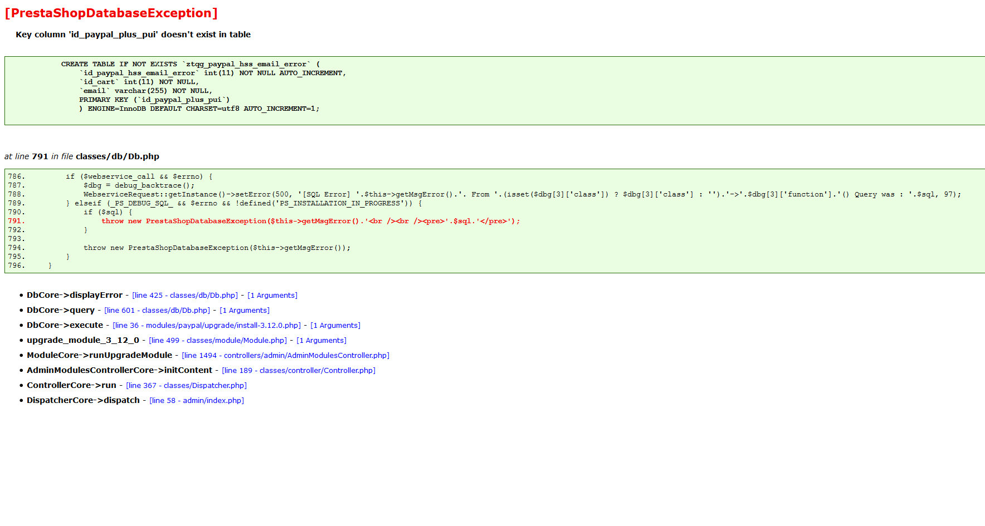Click the 'Key column id_paypal_plus_pui' error message
The height and width of the screenshot is (526, 985).
click(133, 35)
